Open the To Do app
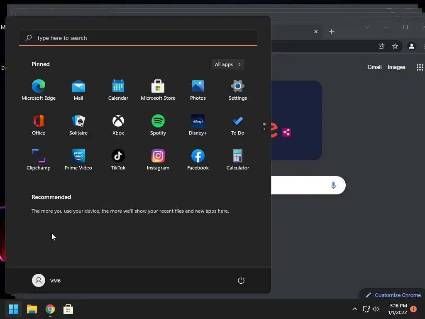 pyautogui.click(x=238, y=125)
